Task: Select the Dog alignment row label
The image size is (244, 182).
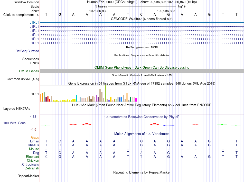Action: (x=36, y=153)
